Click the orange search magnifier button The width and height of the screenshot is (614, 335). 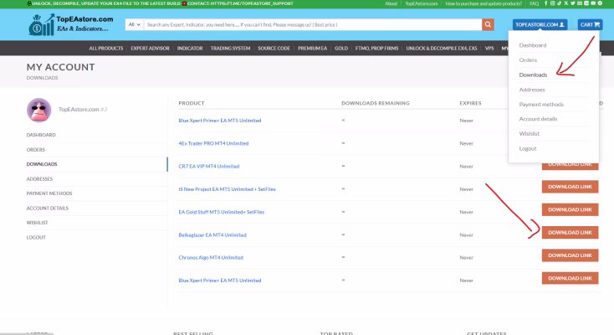point(488,25)
